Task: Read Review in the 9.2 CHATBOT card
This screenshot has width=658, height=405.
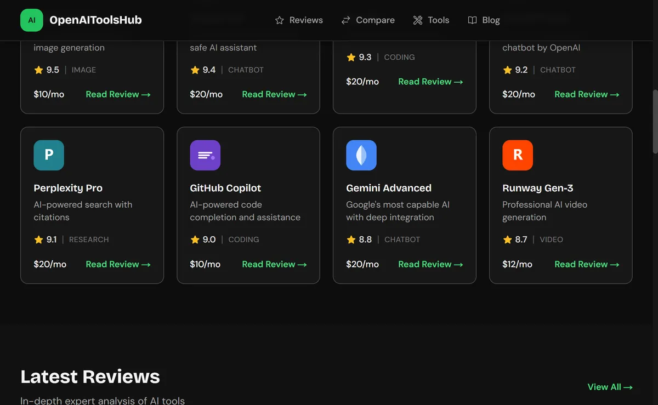Action: point(587,94)
